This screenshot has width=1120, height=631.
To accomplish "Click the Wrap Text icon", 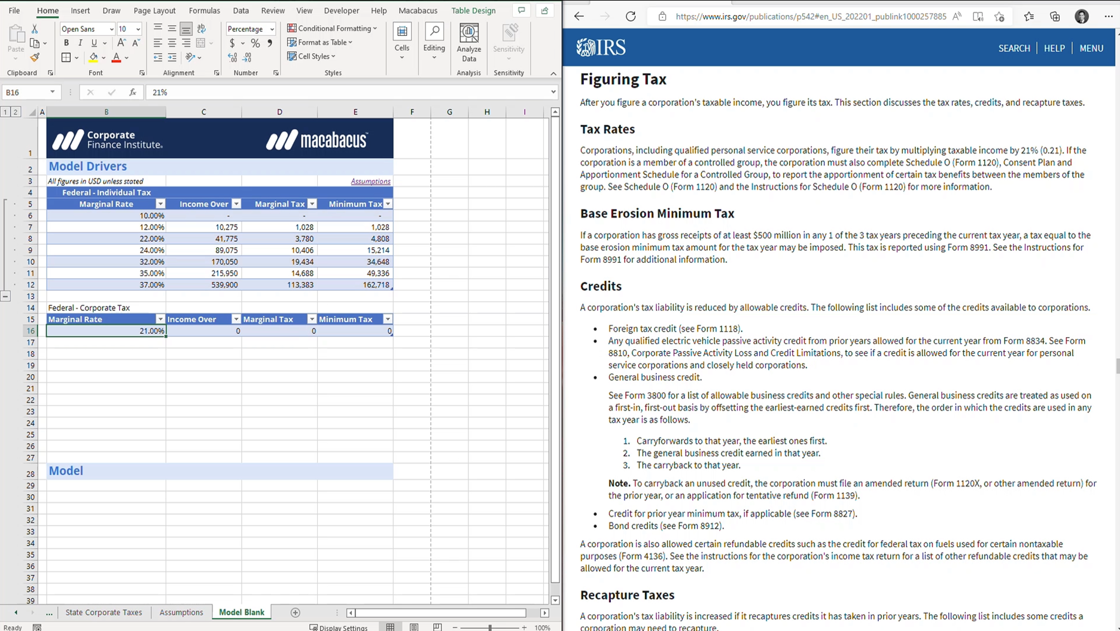I will tap(202, 29).
